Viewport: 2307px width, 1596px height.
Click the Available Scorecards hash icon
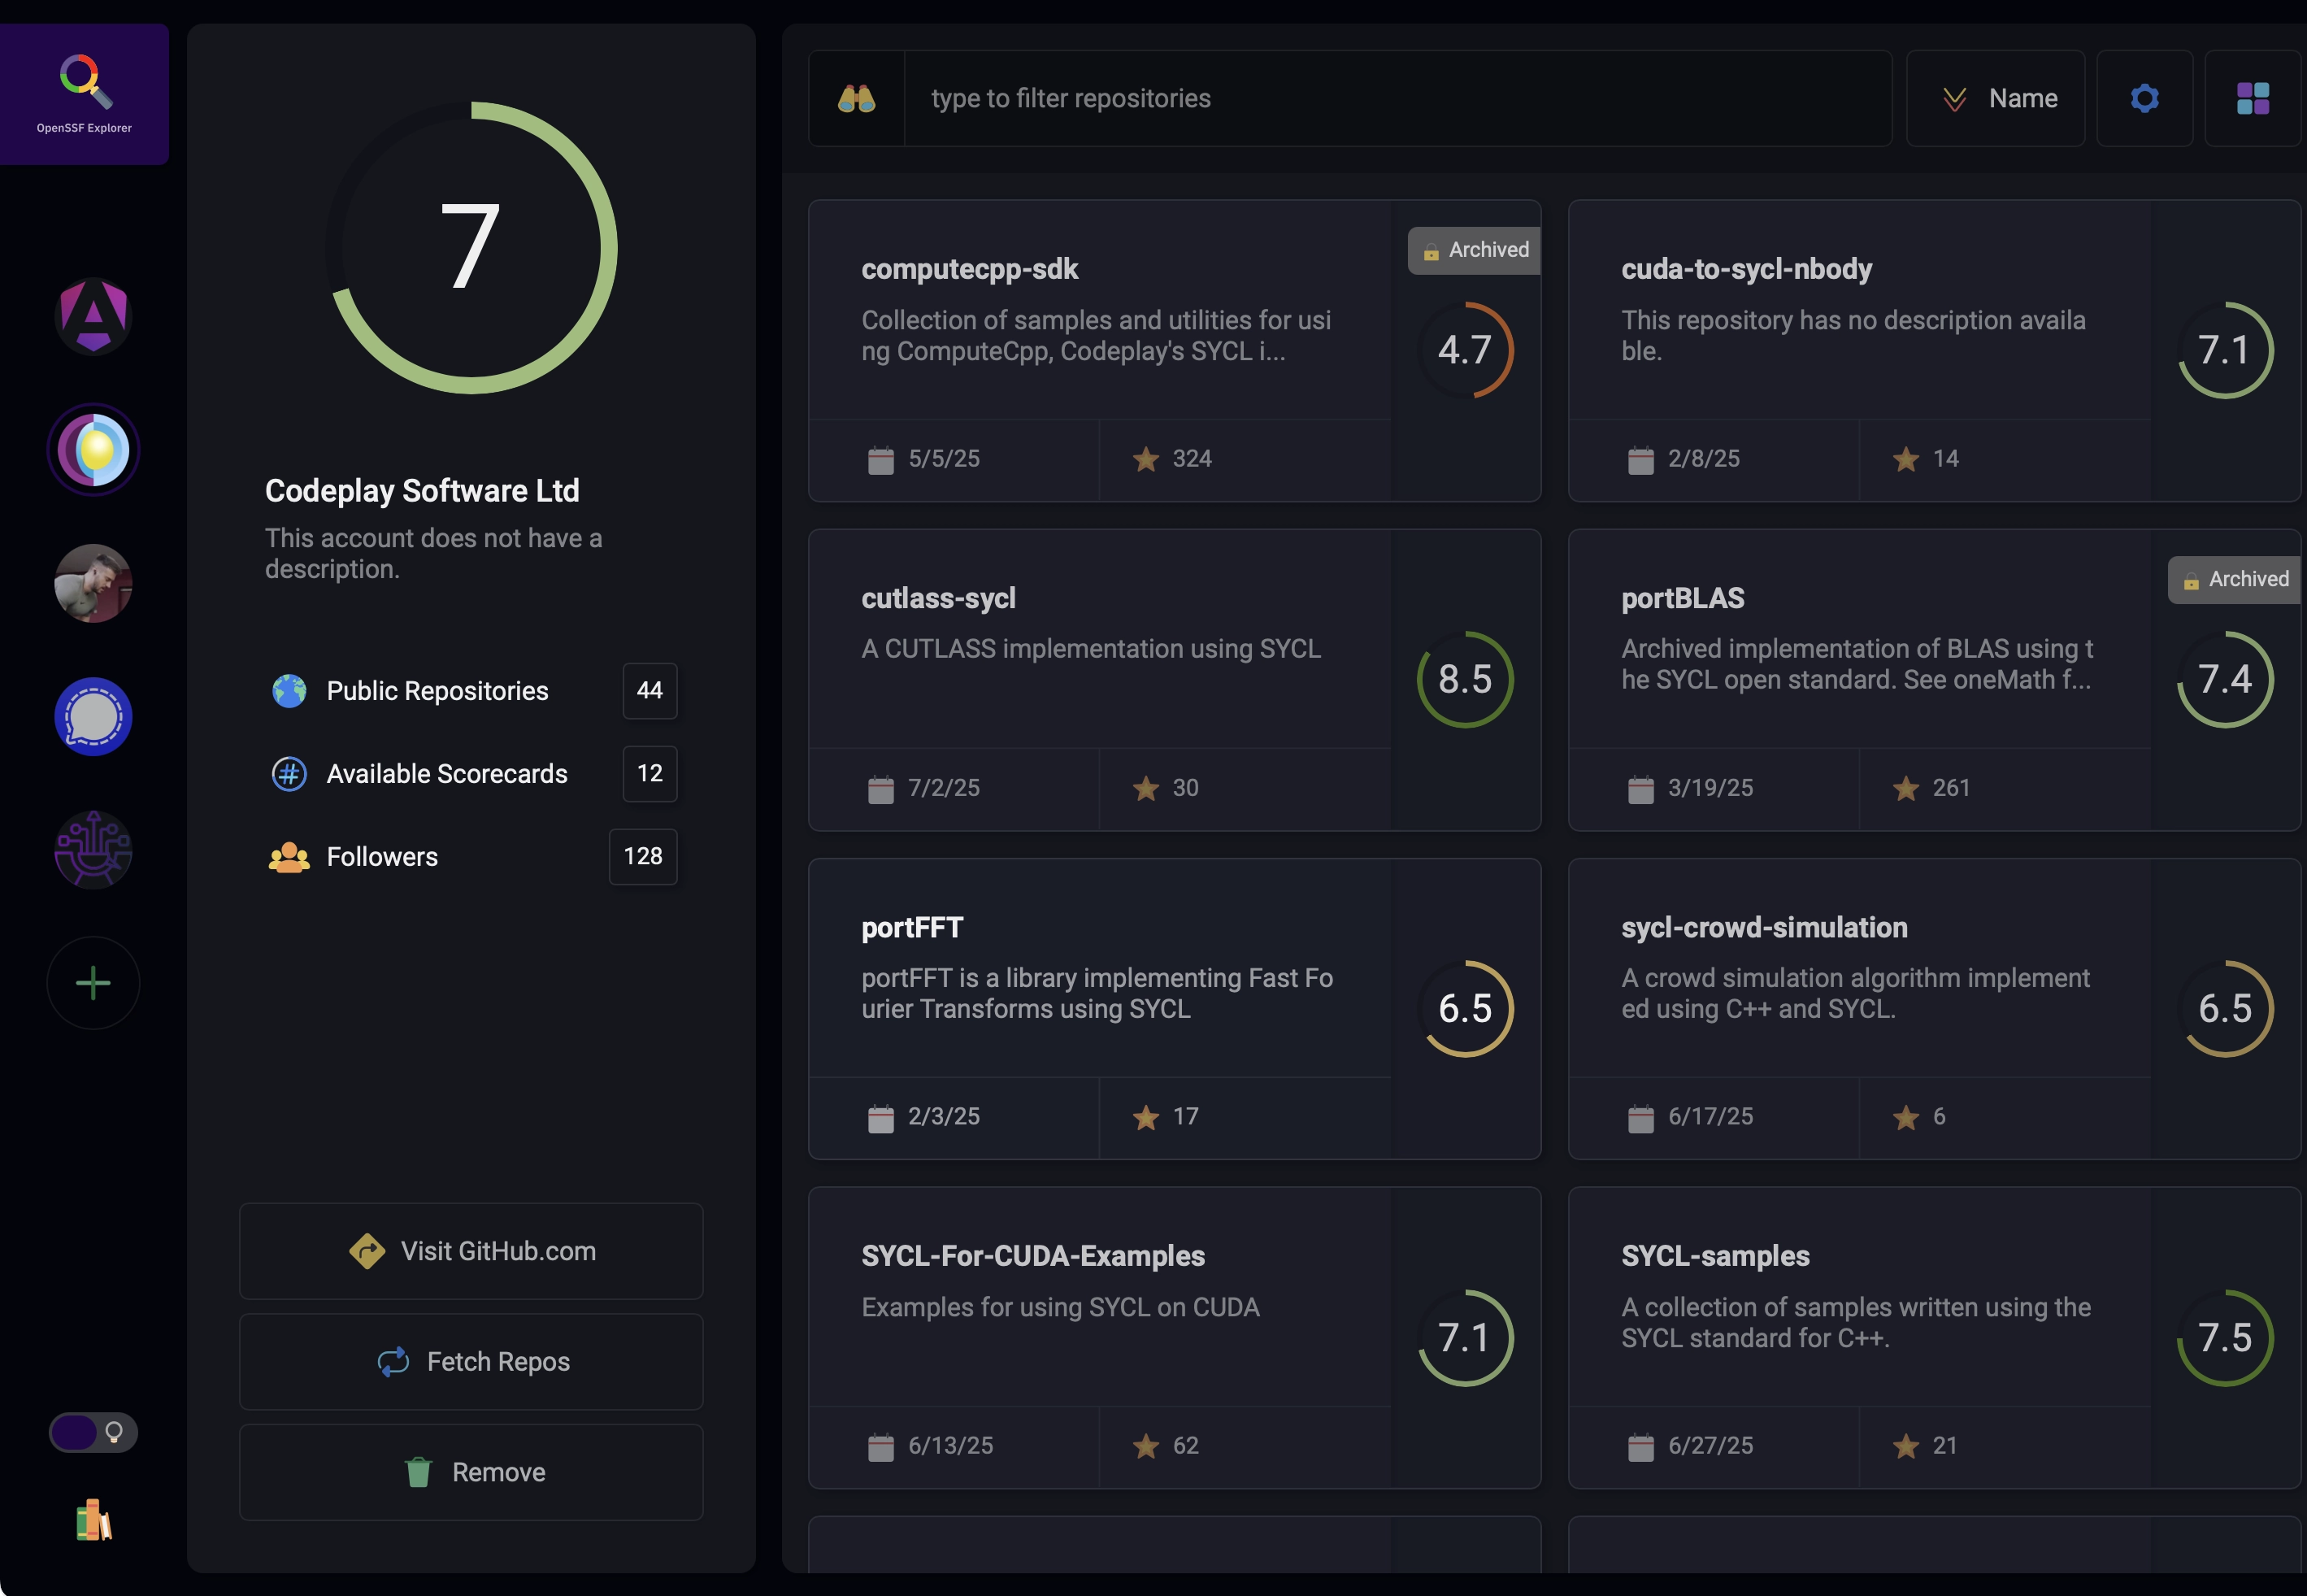(290, 774)
